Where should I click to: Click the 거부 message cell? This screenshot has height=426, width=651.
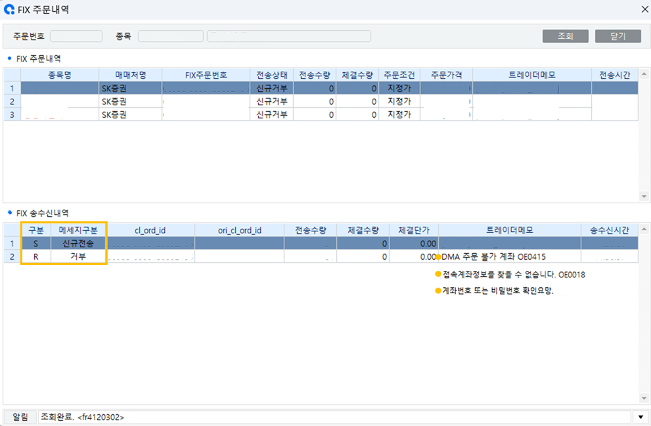pyautogui.click(x=78, y=257)
